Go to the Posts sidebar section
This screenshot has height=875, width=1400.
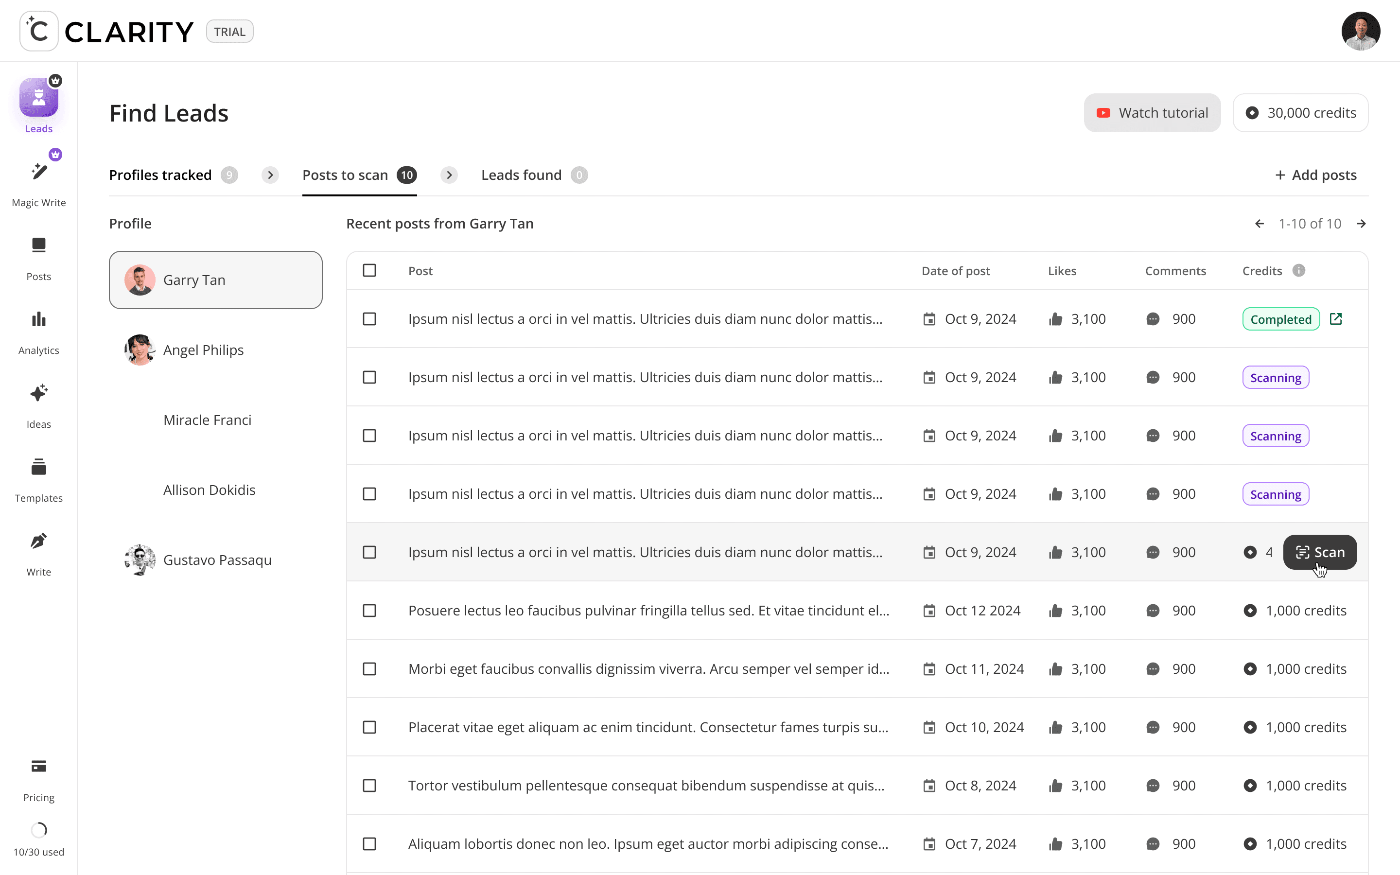39,245
